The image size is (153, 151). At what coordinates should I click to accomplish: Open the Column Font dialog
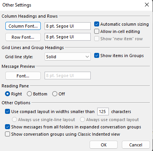[x=23, y=26]
